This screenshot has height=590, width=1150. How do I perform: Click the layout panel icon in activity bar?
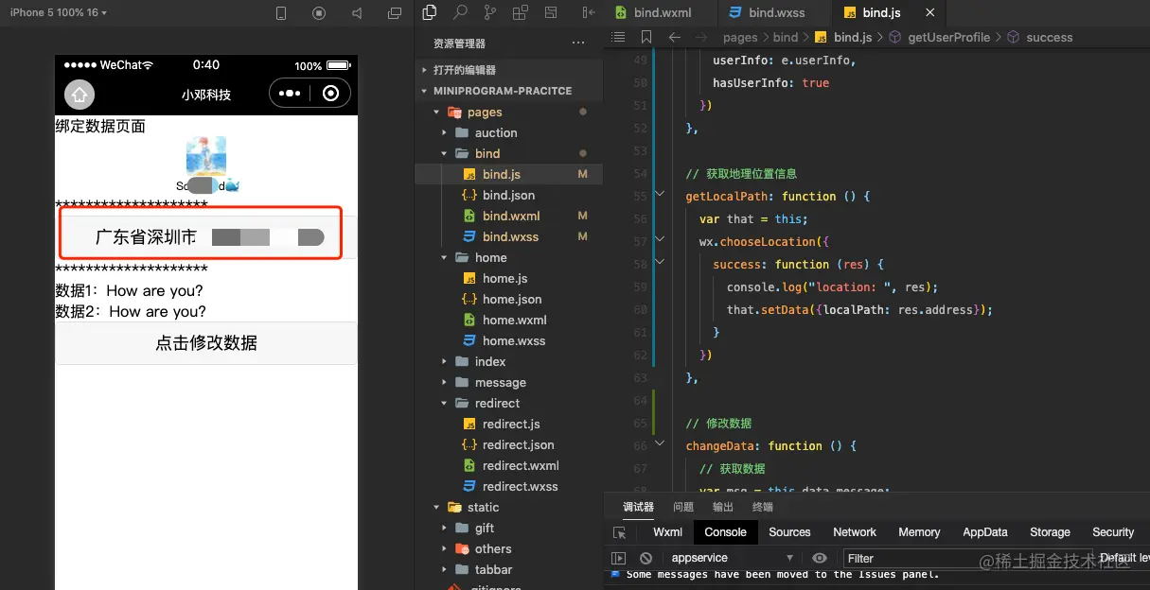[549, 12]
